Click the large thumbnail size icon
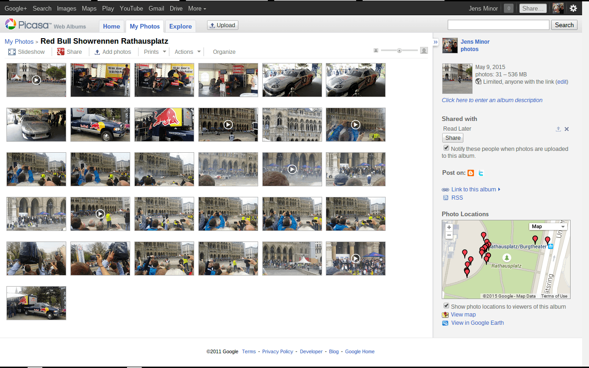This screenshot has width=589, height=368. (424, 51)
